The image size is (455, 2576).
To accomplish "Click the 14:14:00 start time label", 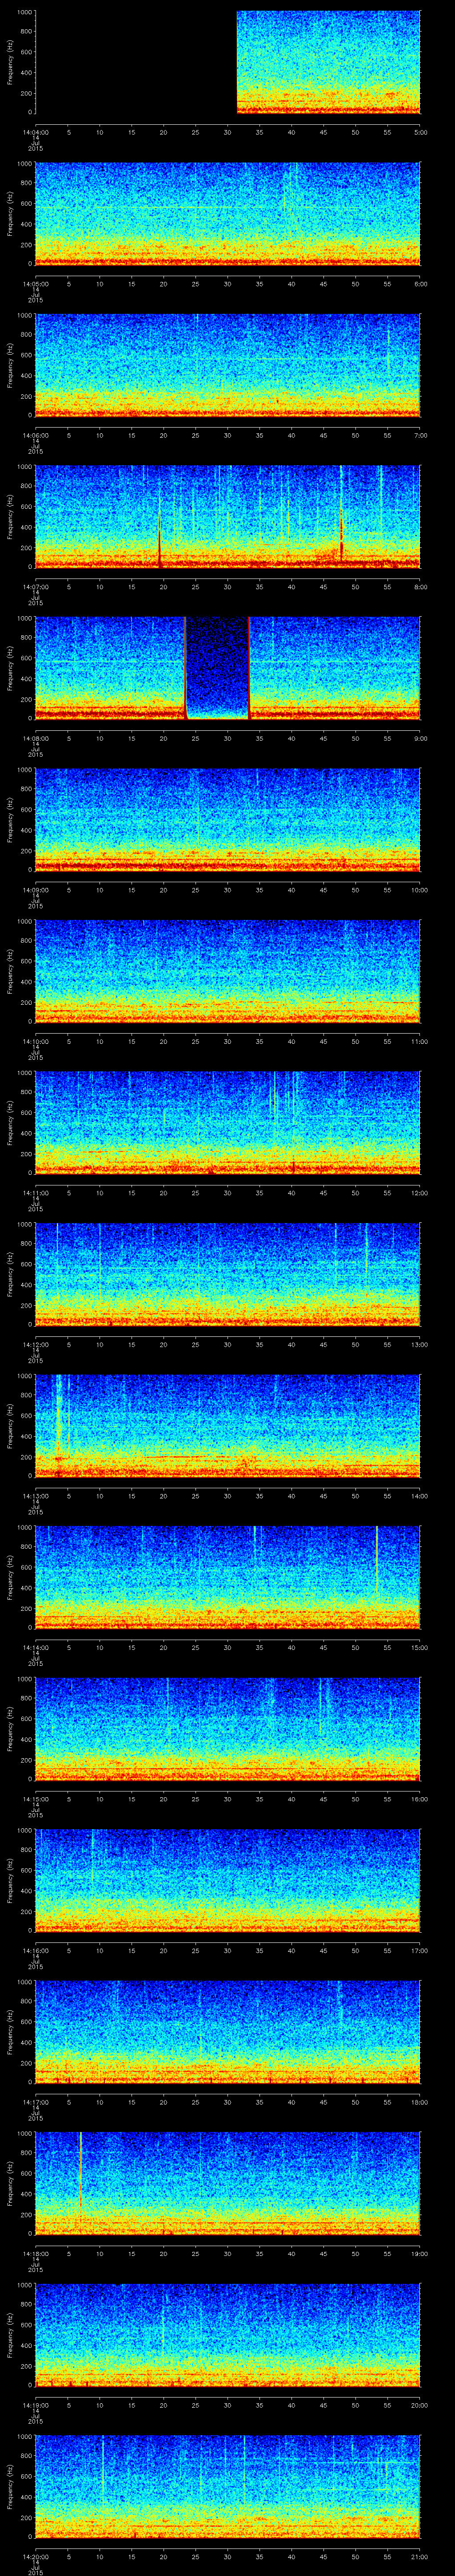I will tap(35, 1647).
